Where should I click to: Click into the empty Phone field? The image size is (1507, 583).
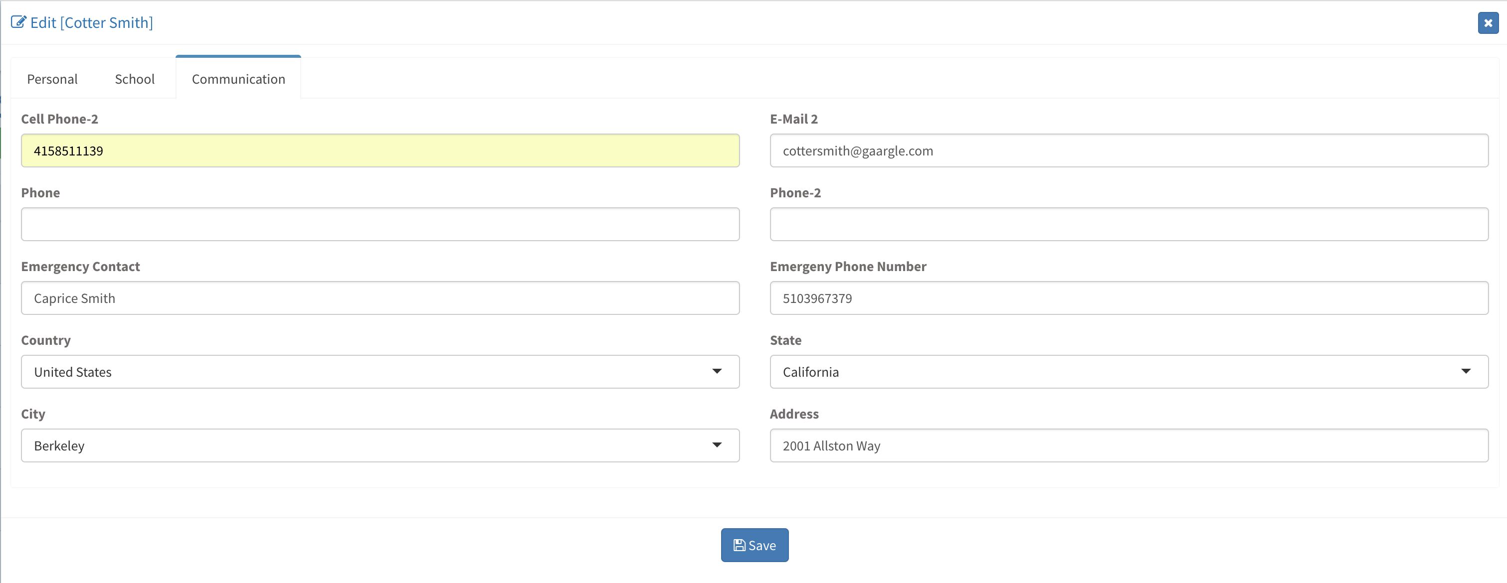[x=380, y=225]
